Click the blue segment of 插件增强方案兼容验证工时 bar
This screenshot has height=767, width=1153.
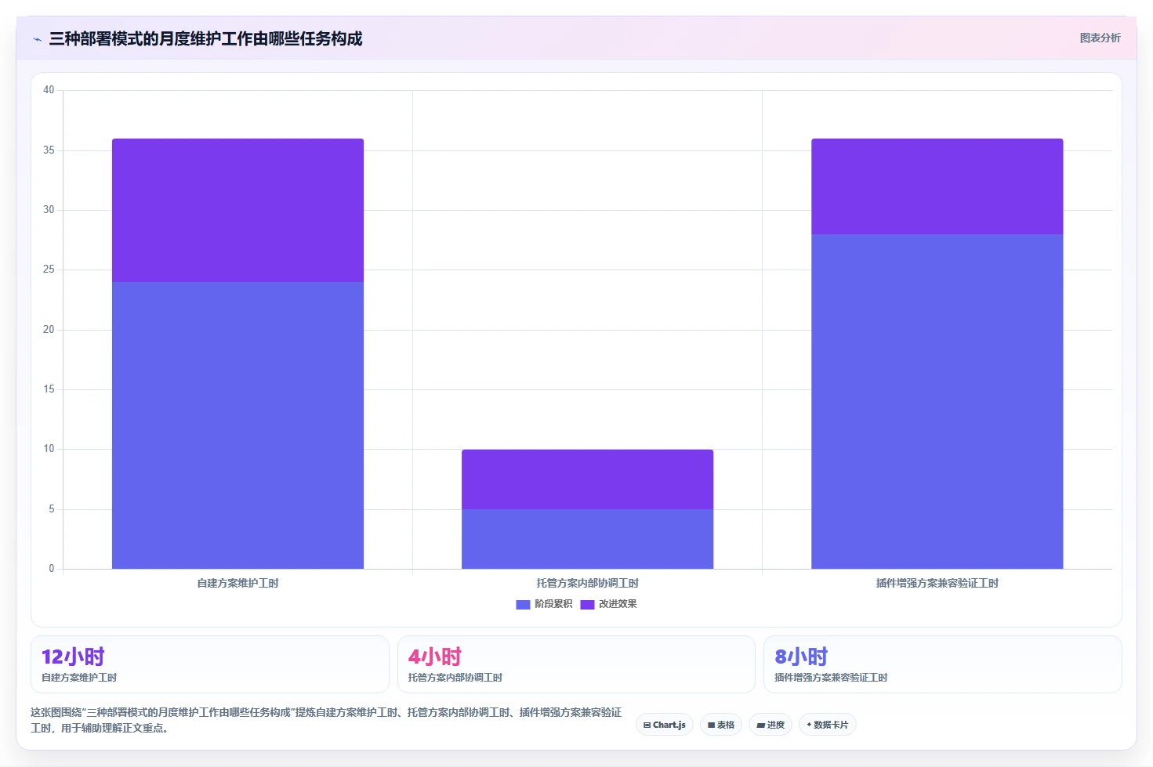pos(937,401)
